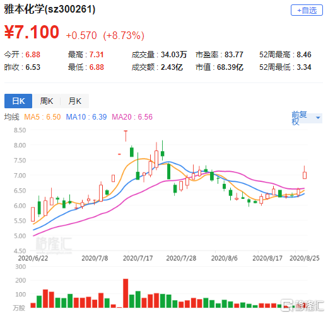This screenshot has width=328, height=316.
Task: Click the red candlestick peak near 8.50
Action: coord(126,136)
